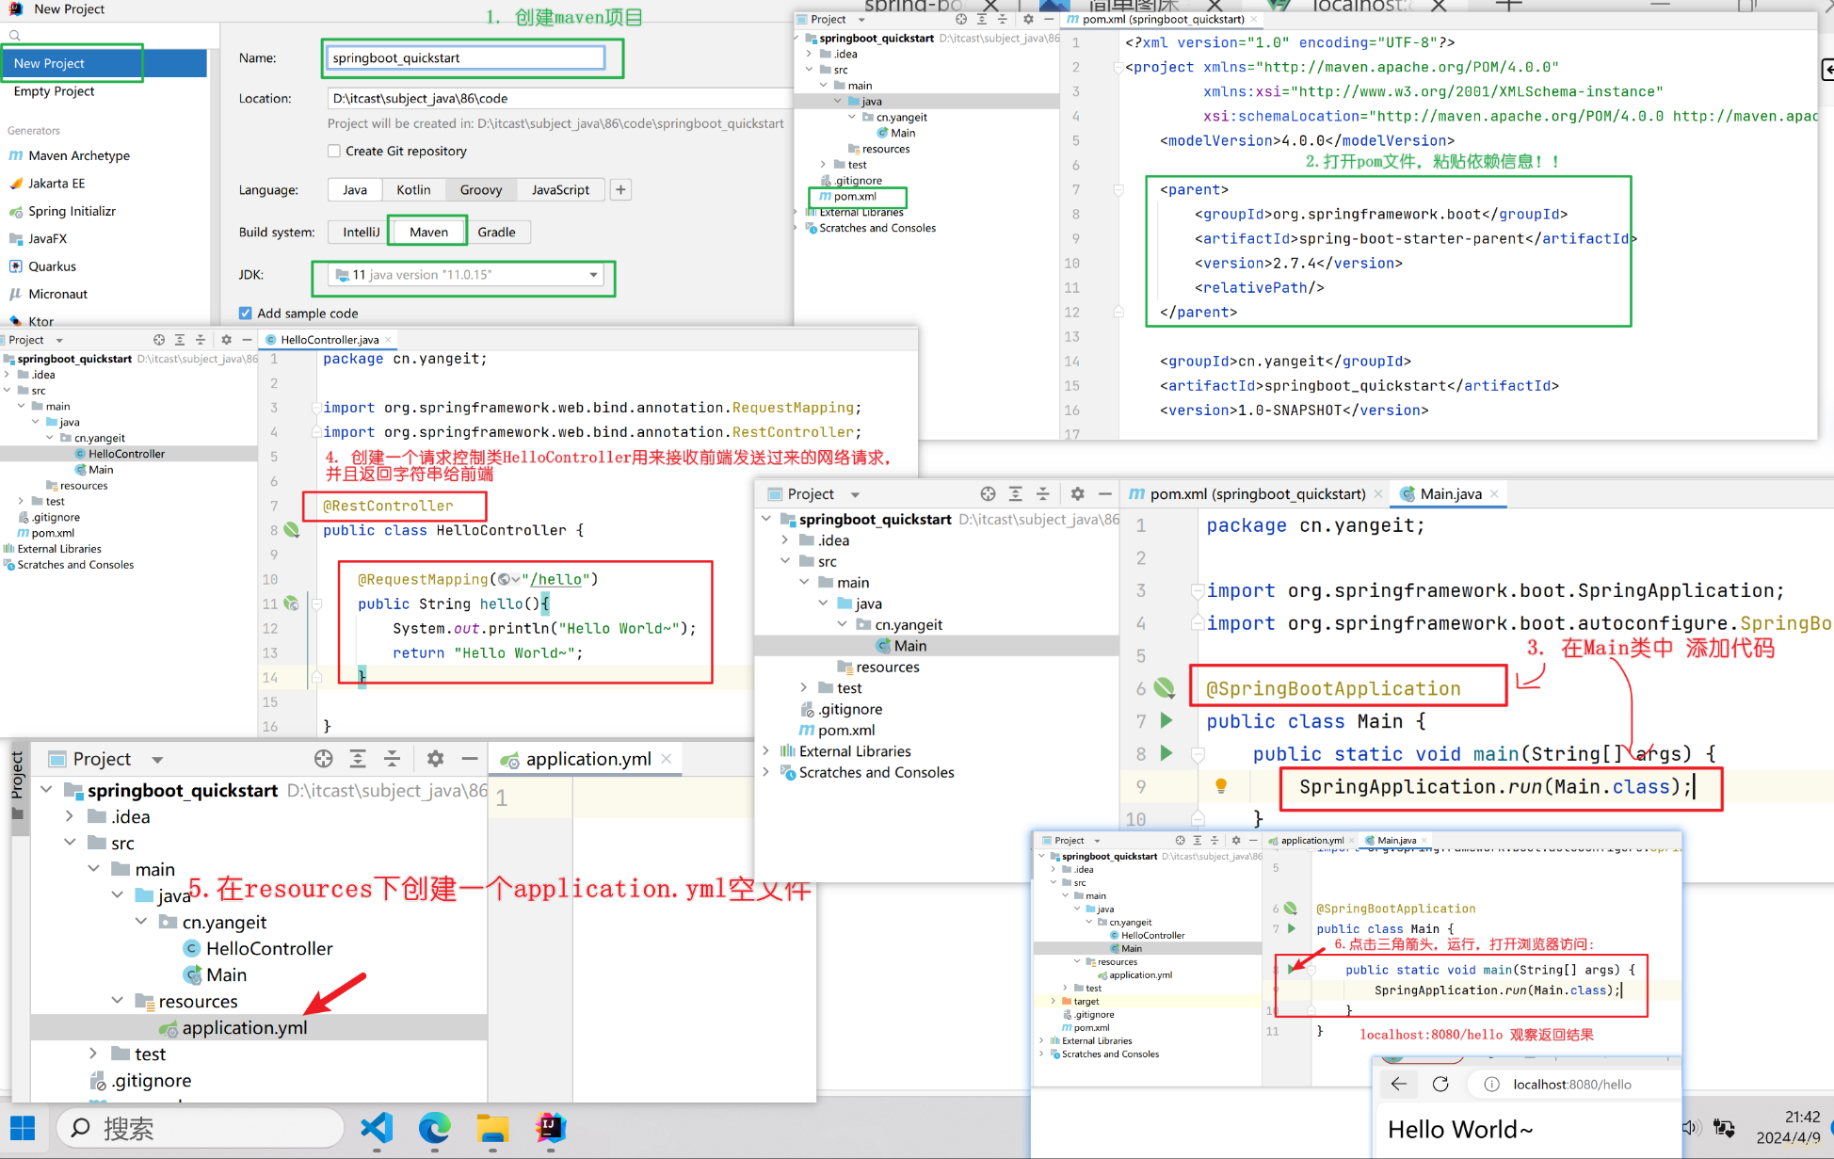Open the JDK version dropdown
Viewport: 1834px width, 1159px height.
[x=593, y=275]
